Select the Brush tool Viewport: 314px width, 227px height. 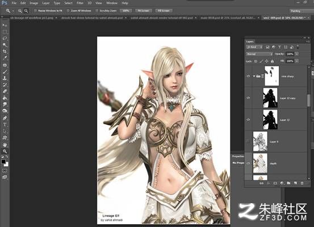5,72
